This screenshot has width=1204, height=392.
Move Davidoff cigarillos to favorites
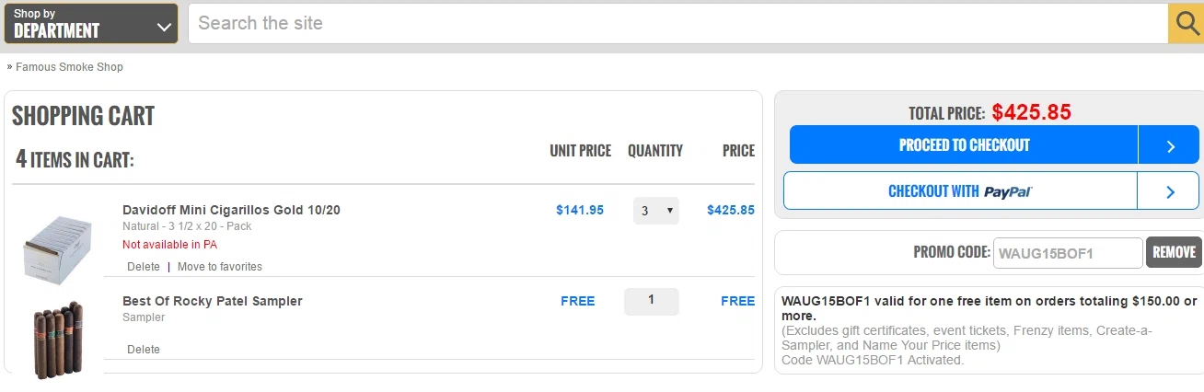pyautogui.click(x=220, y=267)
